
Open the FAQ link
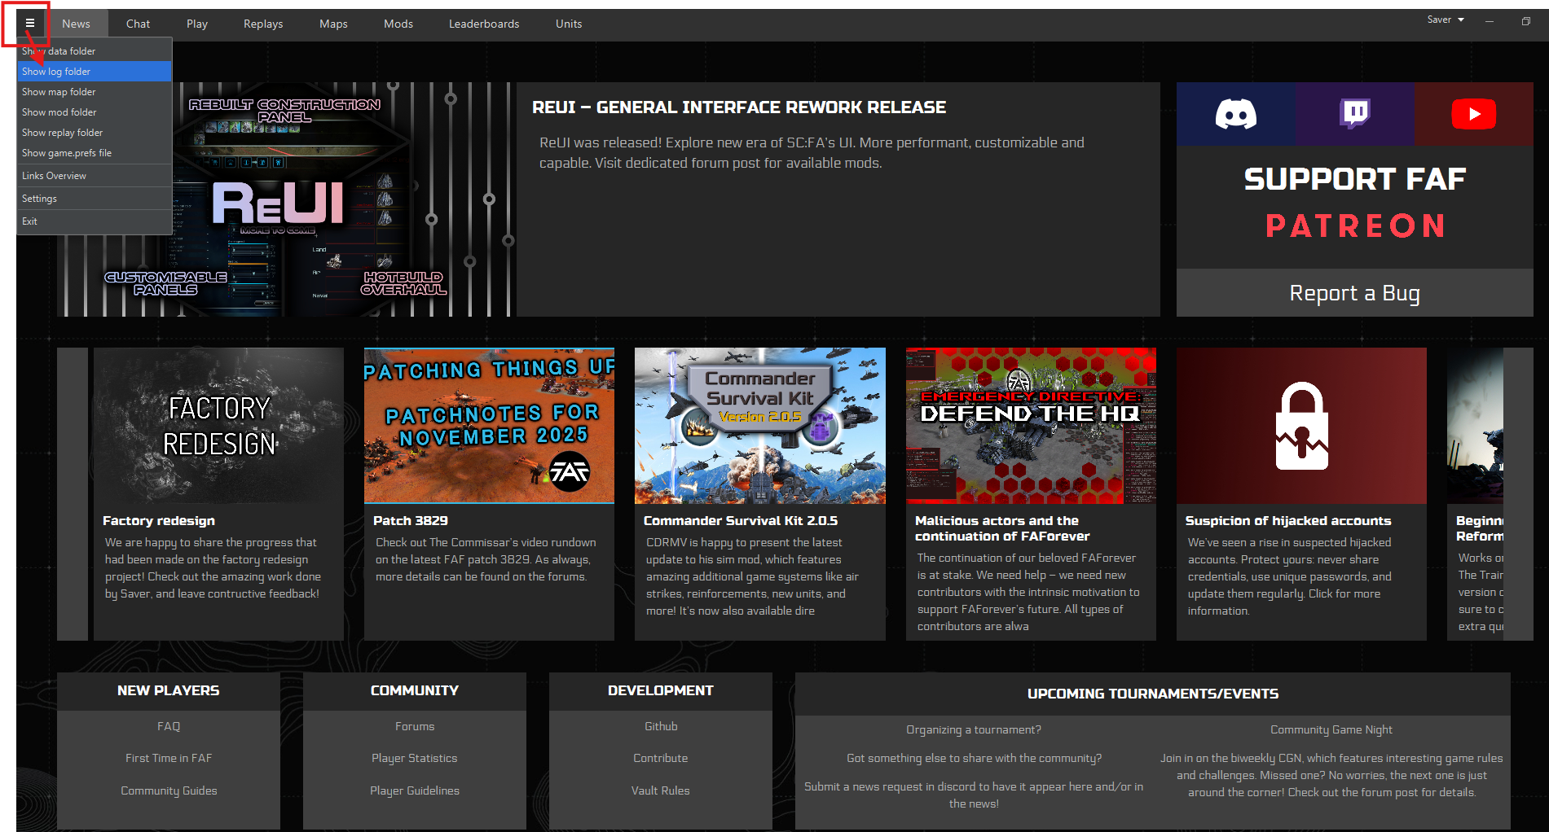[169, 726]
